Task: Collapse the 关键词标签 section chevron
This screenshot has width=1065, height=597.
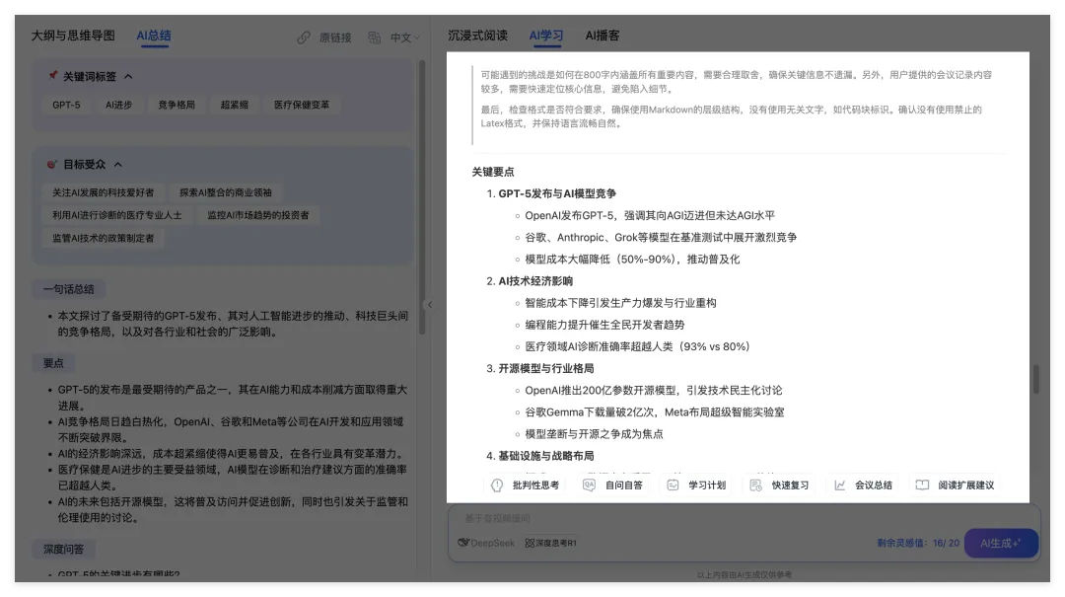Action: tap(128, 77)
